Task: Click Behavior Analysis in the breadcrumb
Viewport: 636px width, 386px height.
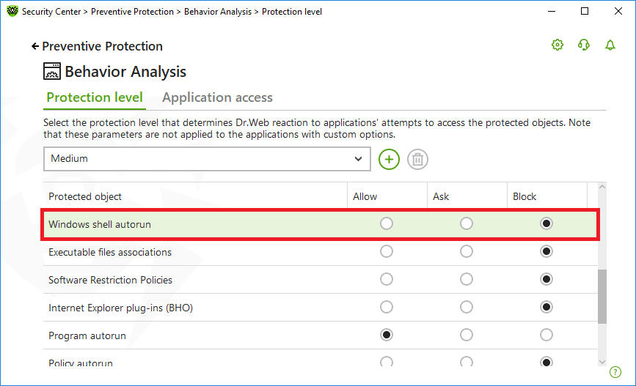Action: 218,12
